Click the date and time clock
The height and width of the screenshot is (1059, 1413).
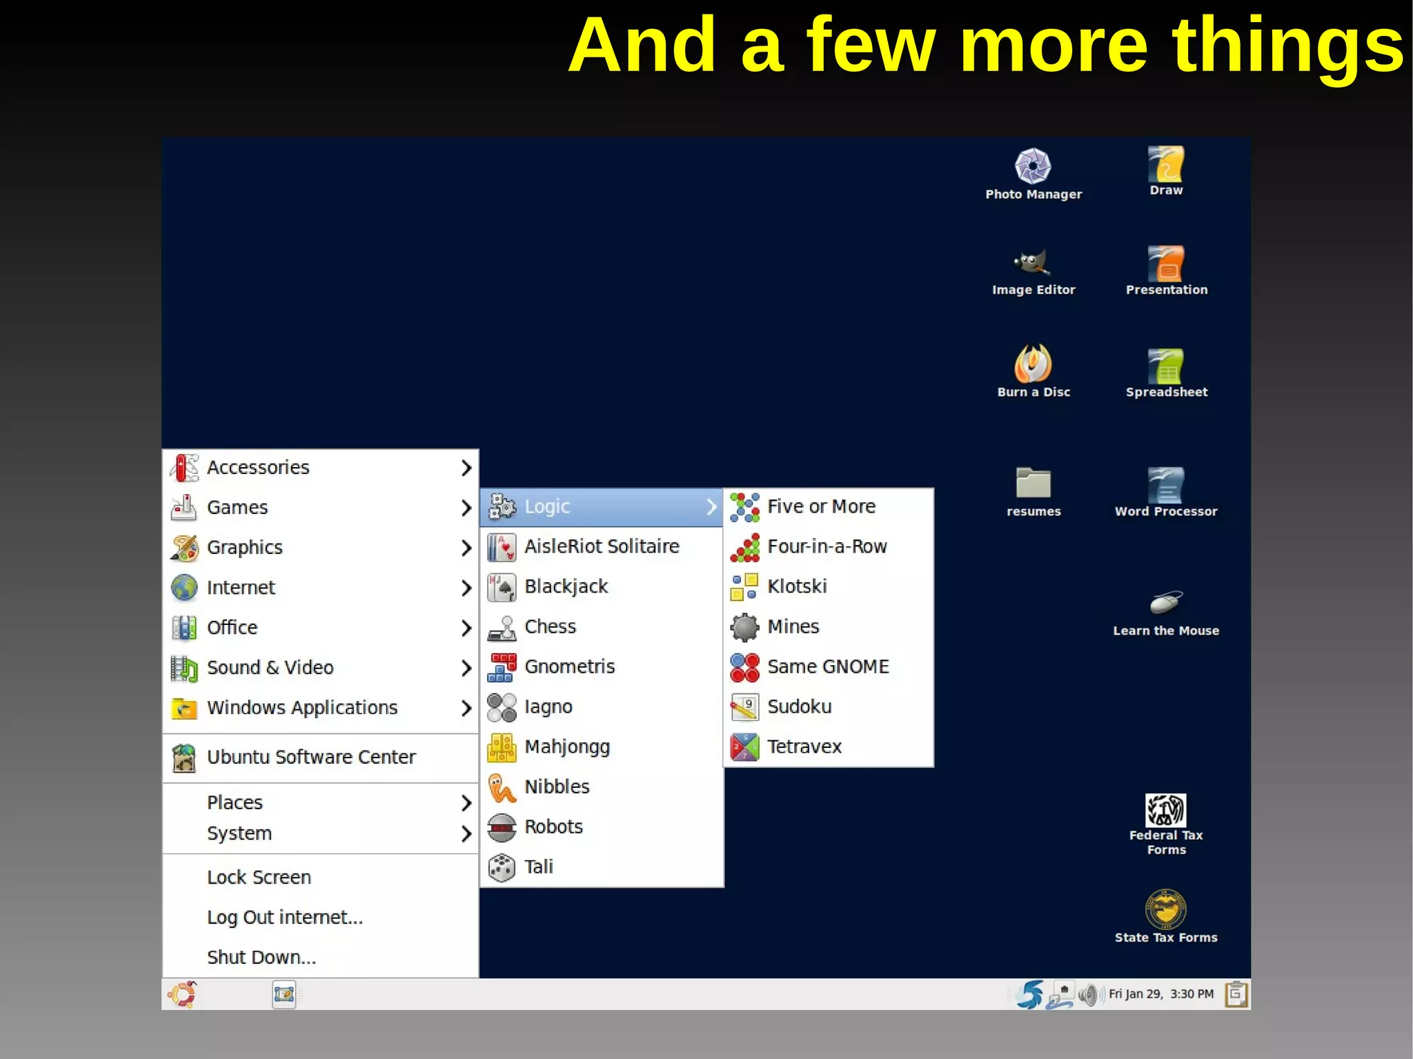coord(1160,994)
